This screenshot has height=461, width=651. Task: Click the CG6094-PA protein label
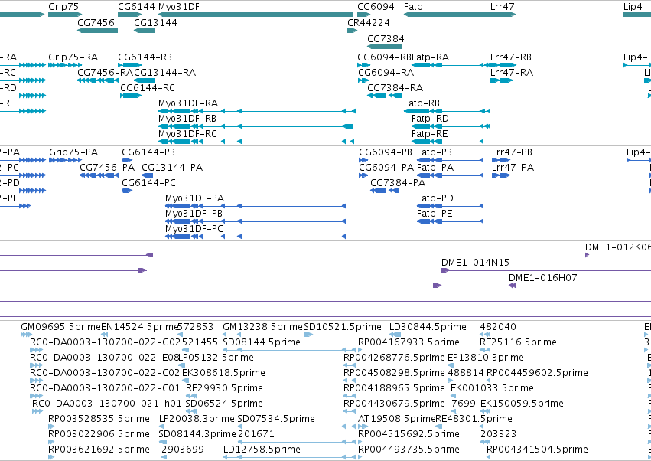[x=386, y=168]
